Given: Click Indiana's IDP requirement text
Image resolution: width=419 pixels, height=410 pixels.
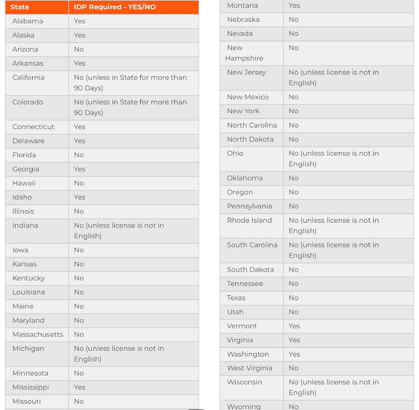Looking at the screenshot, I should tap(119, 231).
